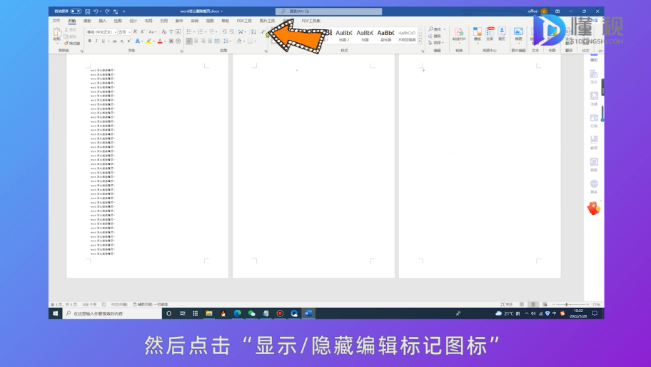Click the Decrease Indent icon
The width and height of the screenshot is (651, 367).
pos(225,32)
